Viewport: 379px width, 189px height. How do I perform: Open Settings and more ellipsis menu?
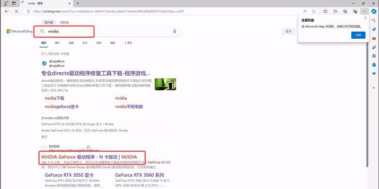[x=364, y=11]
